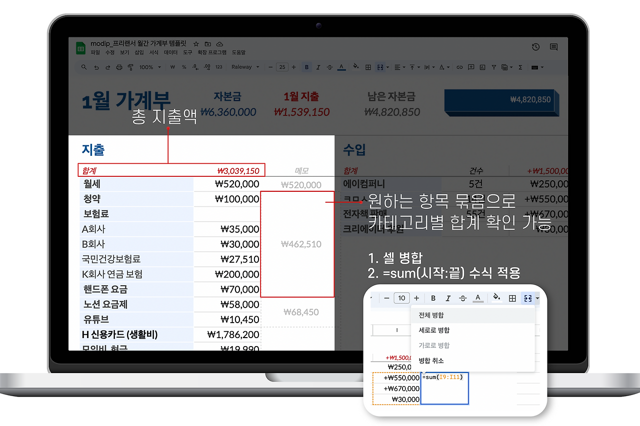Viewport: 640px width, 426px height.
Task: Create a filter with the funnel icon
Action: pos(494,67)
